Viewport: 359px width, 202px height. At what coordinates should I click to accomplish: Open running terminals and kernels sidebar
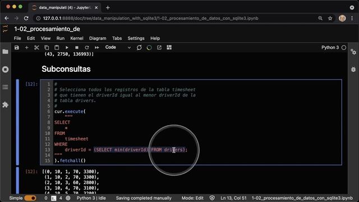[x=5, y=70]
